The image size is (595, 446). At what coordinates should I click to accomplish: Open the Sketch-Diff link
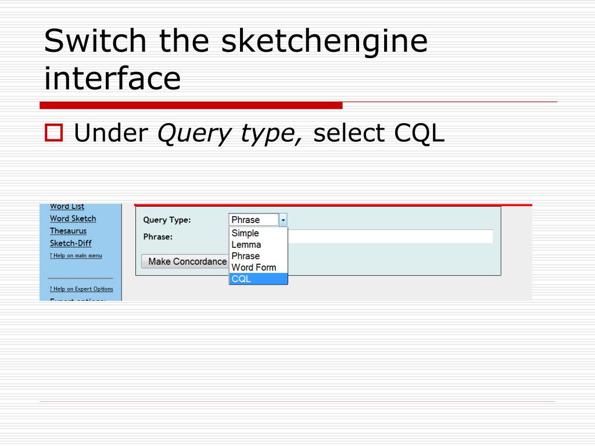(x=70, y=243)
